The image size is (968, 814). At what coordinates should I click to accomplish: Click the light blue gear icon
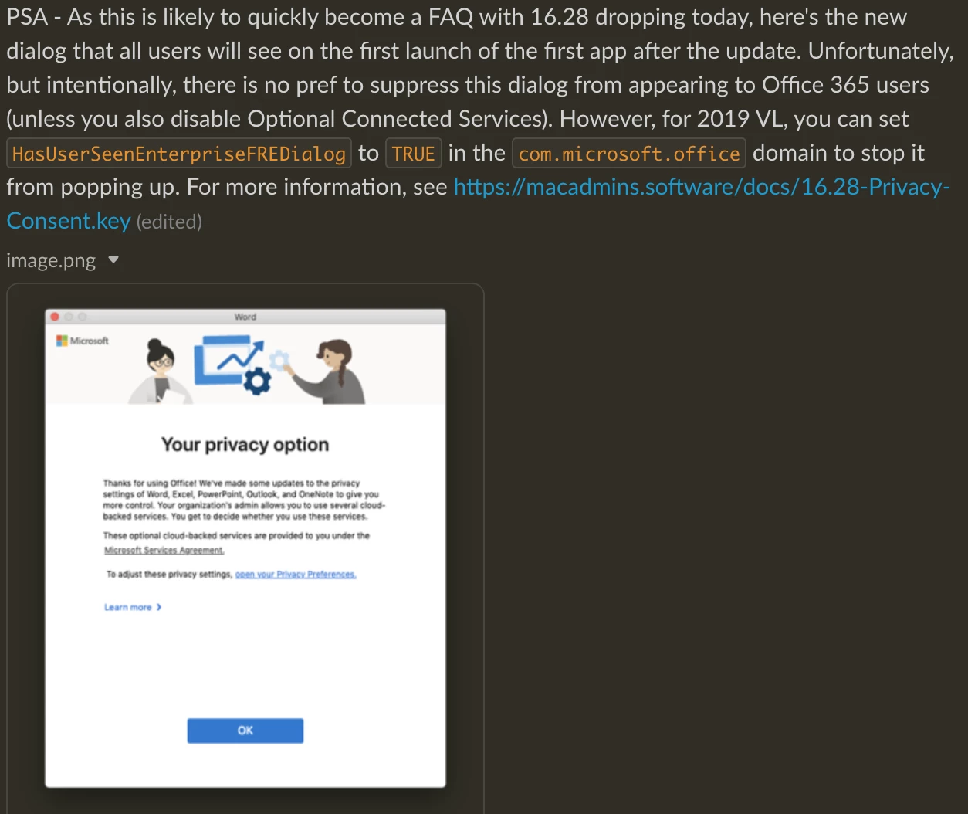point(279,359)
